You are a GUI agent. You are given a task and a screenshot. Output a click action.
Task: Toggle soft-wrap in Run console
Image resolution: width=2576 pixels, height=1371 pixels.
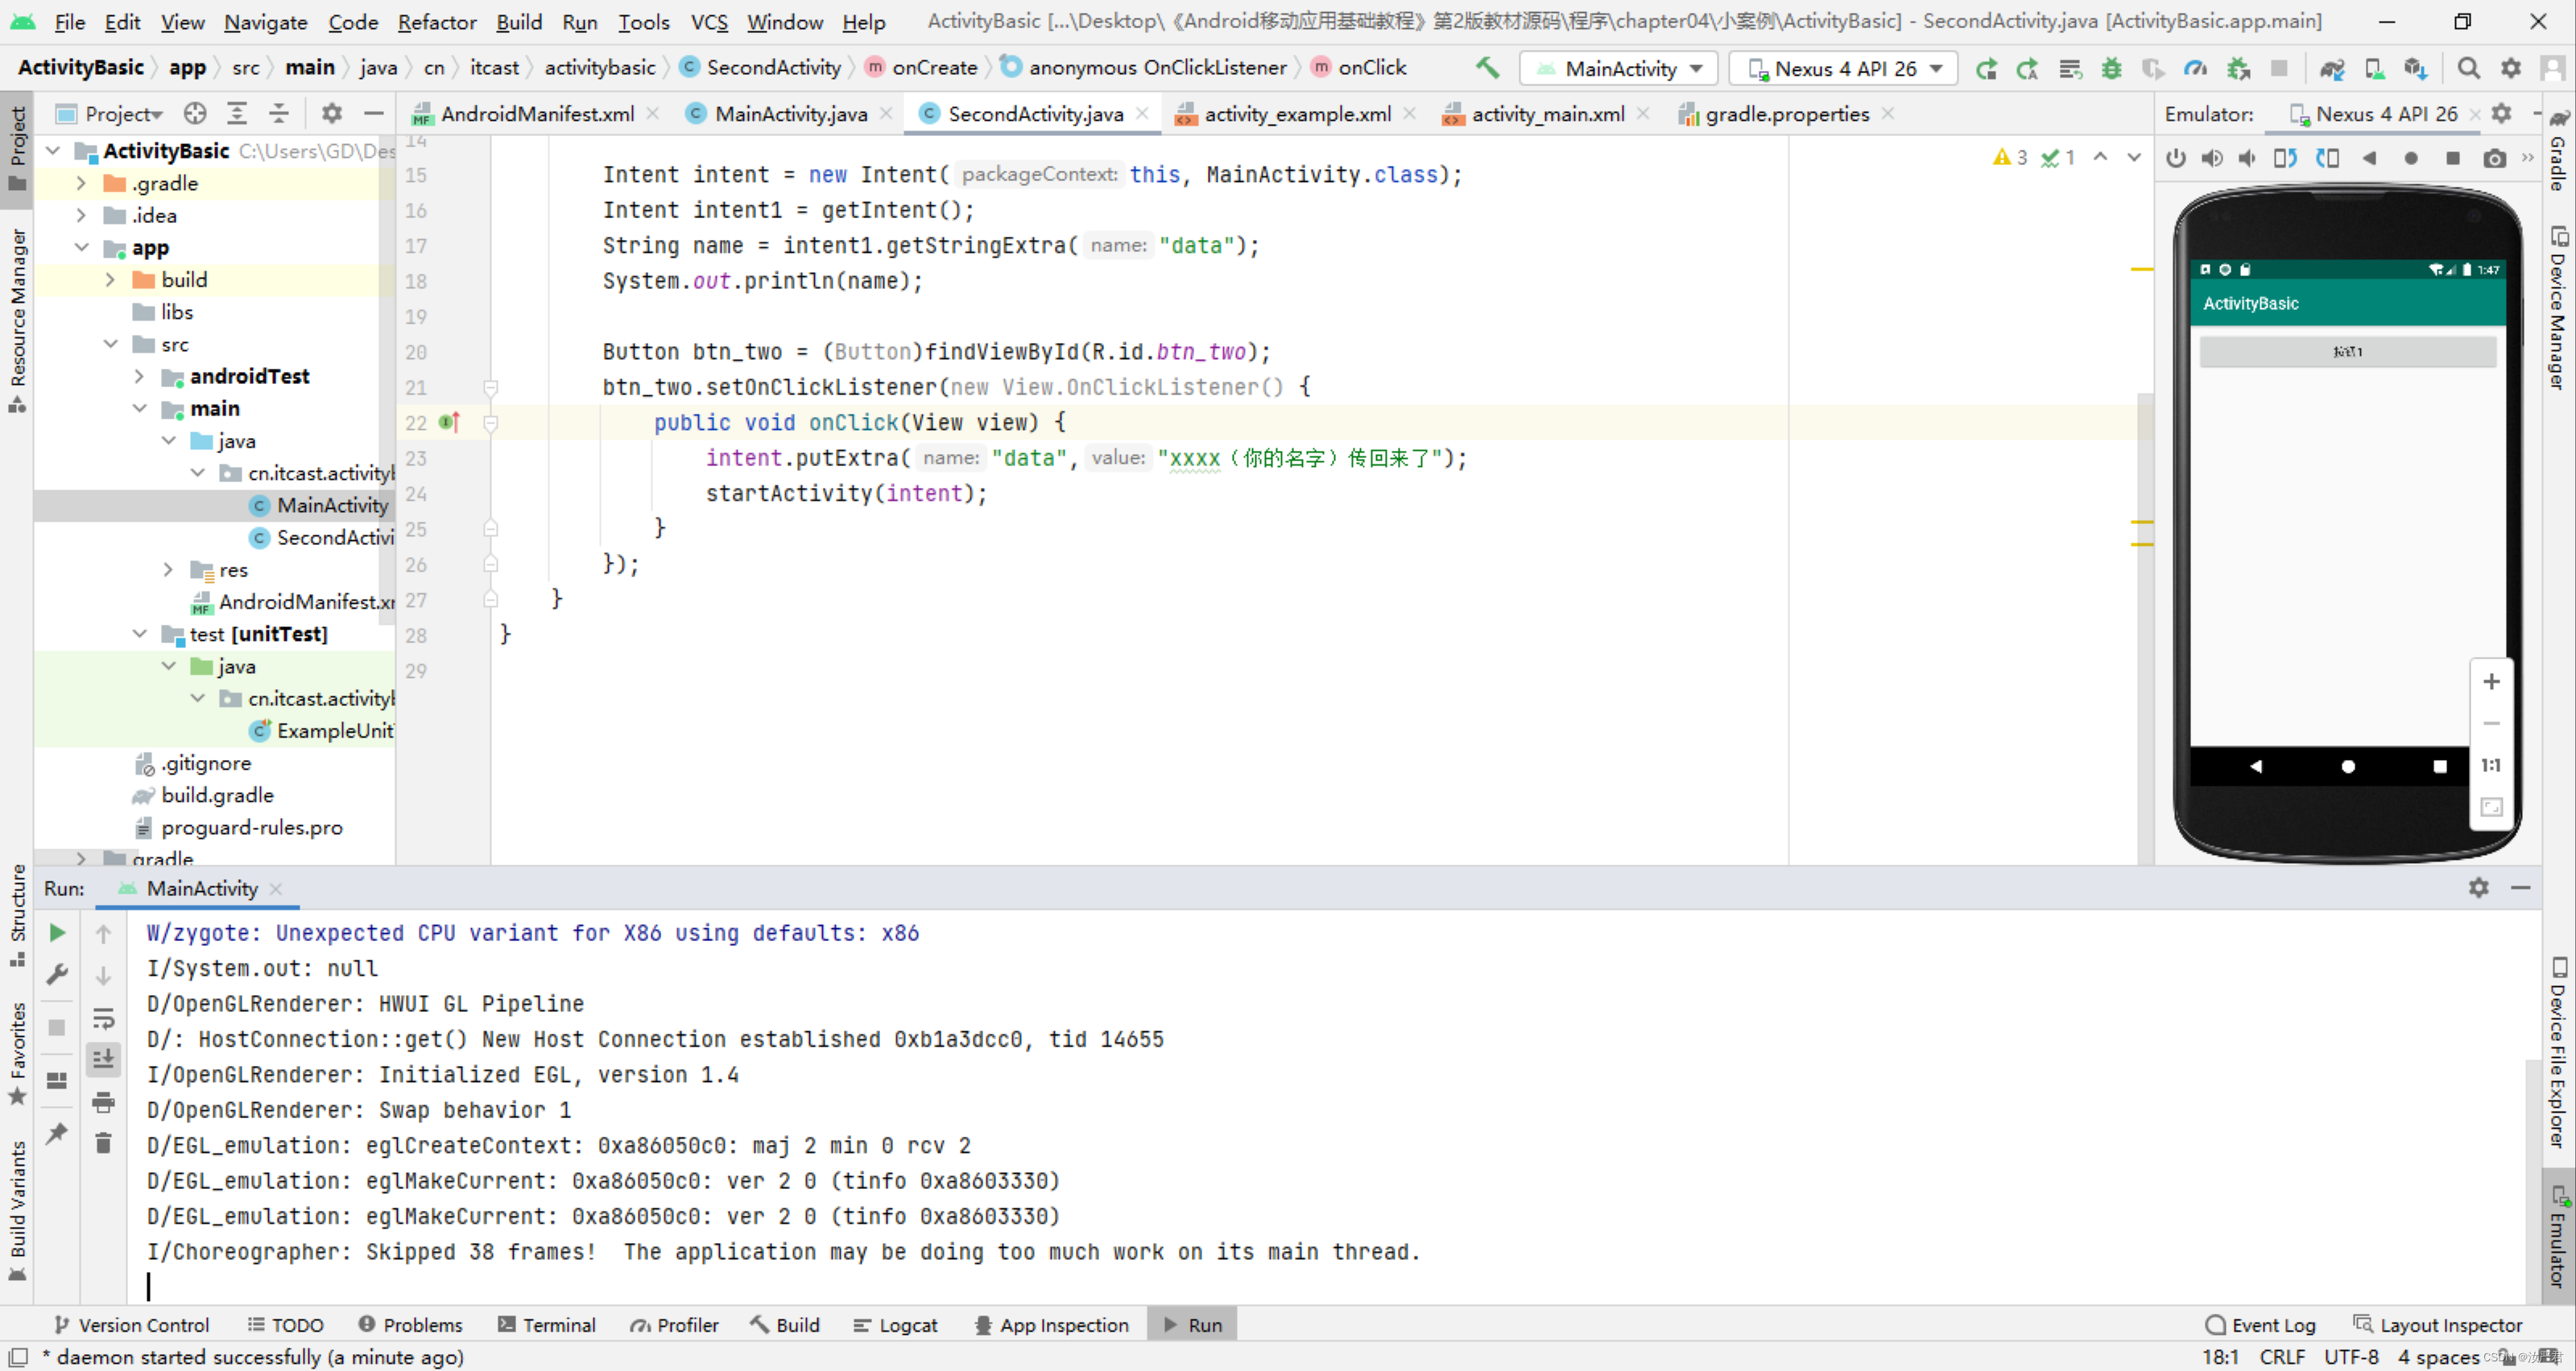coord(103,1018)
